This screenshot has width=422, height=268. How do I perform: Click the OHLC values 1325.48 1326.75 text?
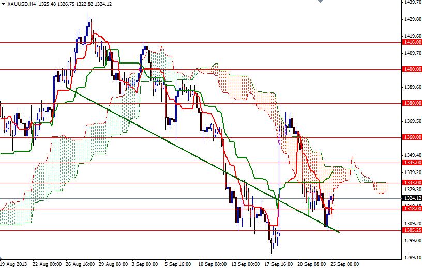[57, 4]
